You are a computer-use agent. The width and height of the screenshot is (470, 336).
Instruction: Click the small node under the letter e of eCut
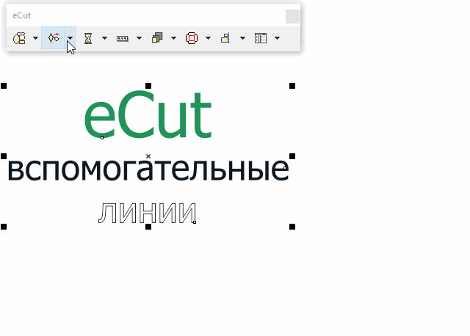(102, 138)
